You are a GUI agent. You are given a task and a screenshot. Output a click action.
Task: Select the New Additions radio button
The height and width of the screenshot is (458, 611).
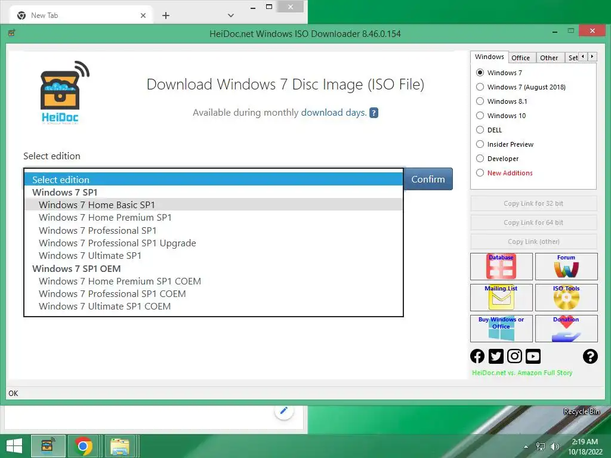[480, 172]
